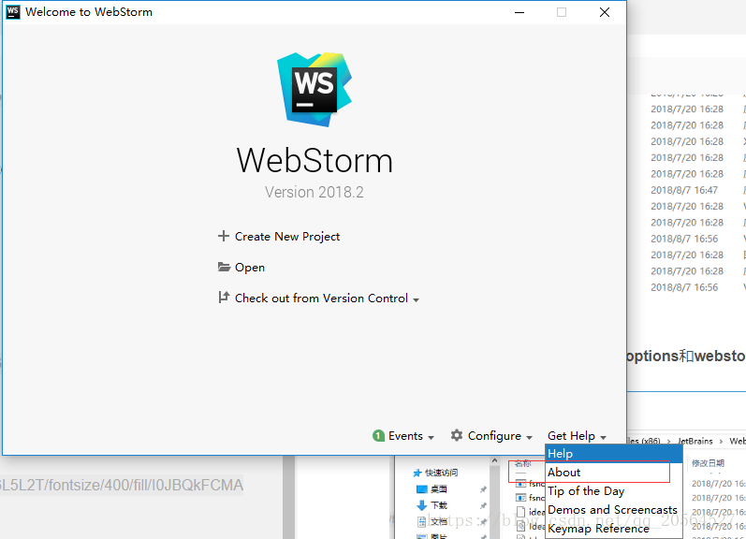Viewport: 746px width, 539px height.
Task: Sort Explorer files by 修改日期 column
Action: 708,463
